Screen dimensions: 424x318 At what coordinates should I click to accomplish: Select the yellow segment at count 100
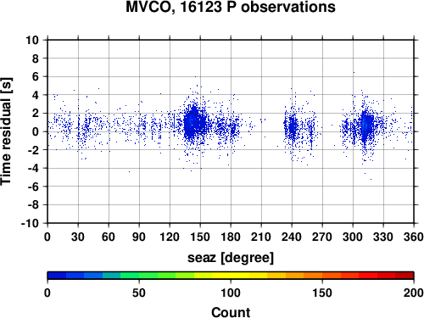pyautogui.click(x=231, y=276)
